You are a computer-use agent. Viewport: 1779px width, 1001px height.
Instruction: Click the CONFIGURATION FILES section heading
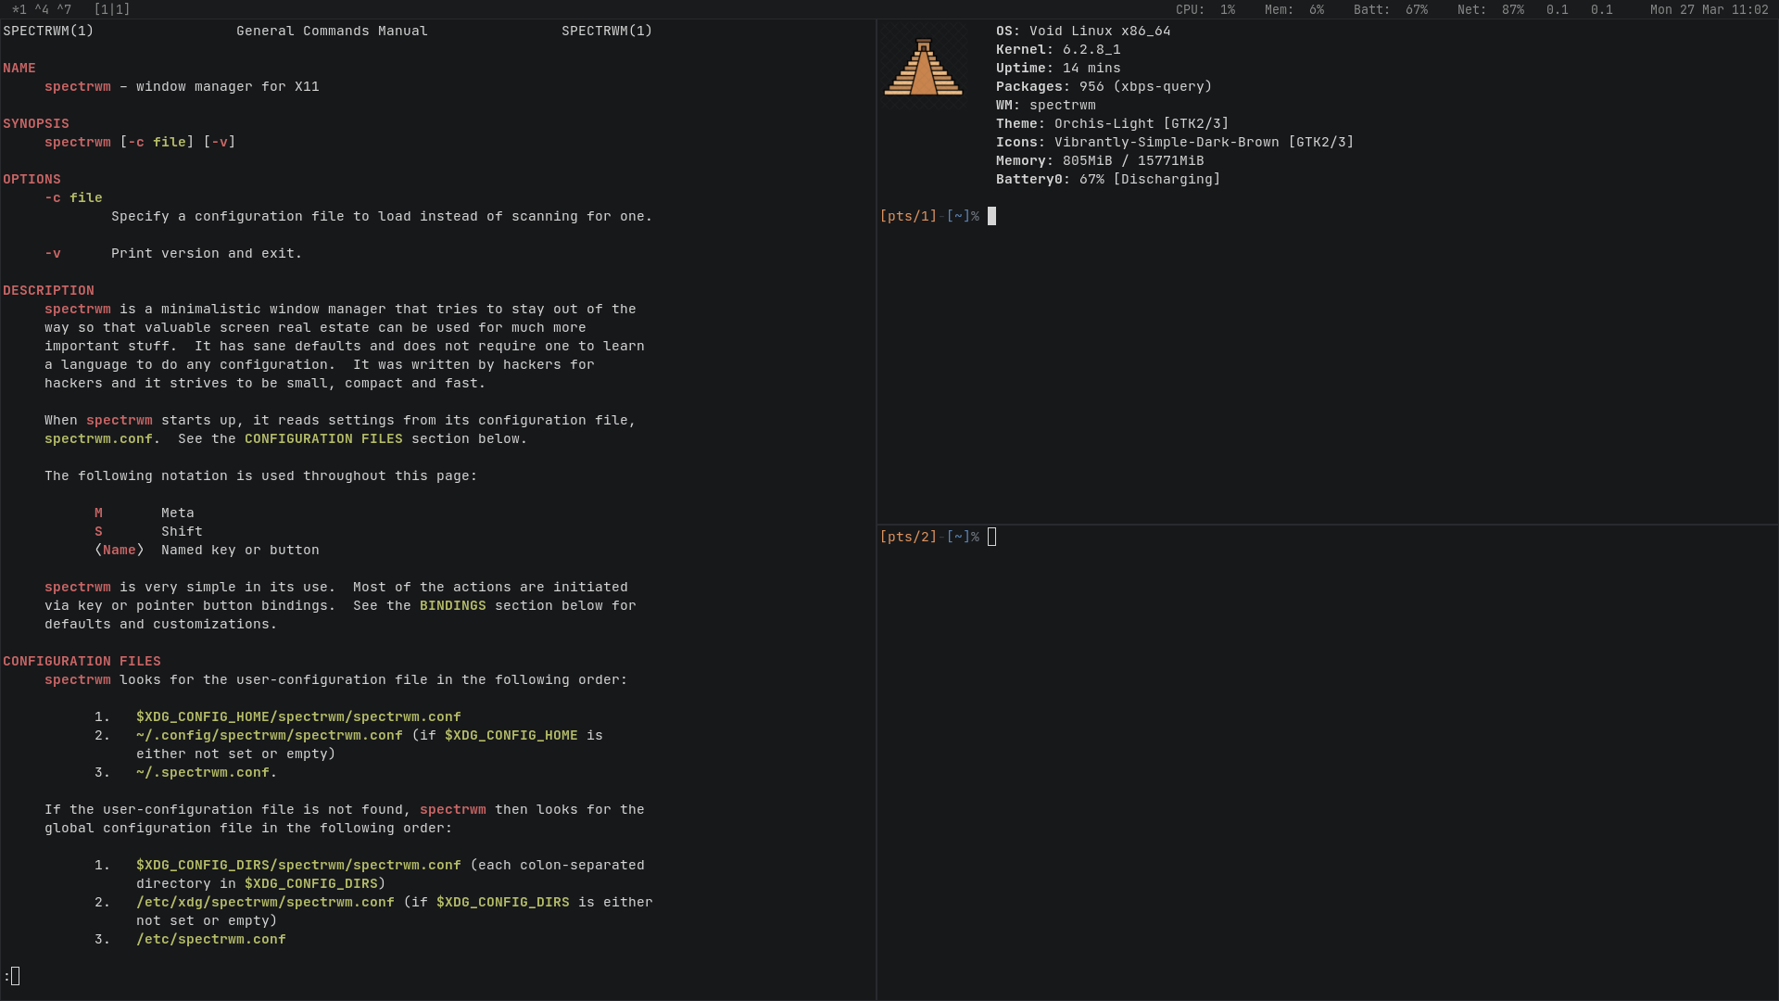82,661
